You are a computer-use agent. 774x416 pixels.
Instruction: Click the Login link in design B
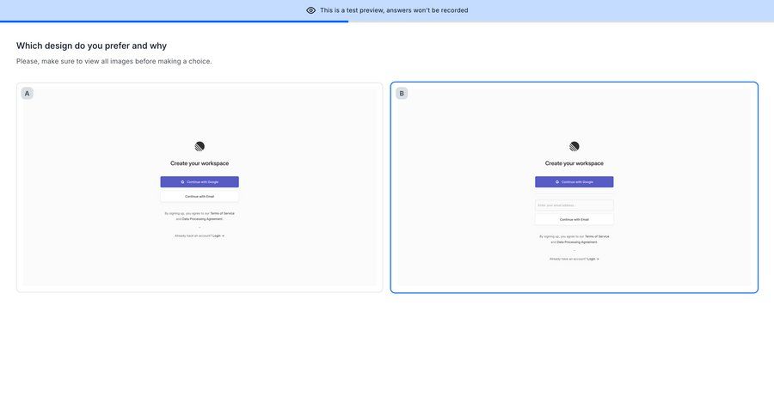(x=592, y=259)
